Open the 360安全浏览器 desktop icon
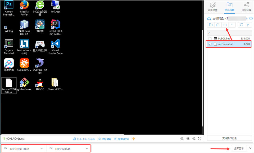Image resolution: width=254 pixels, height=153 pixels. point(40,8)
